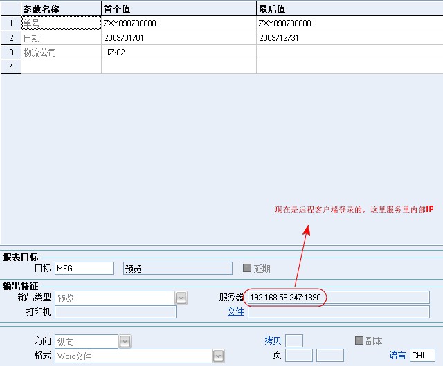Click the 日期 last value cell 2009/12/31
This screenshot has height=366, width=443.
pyautogui.click(x=349, y=37)
